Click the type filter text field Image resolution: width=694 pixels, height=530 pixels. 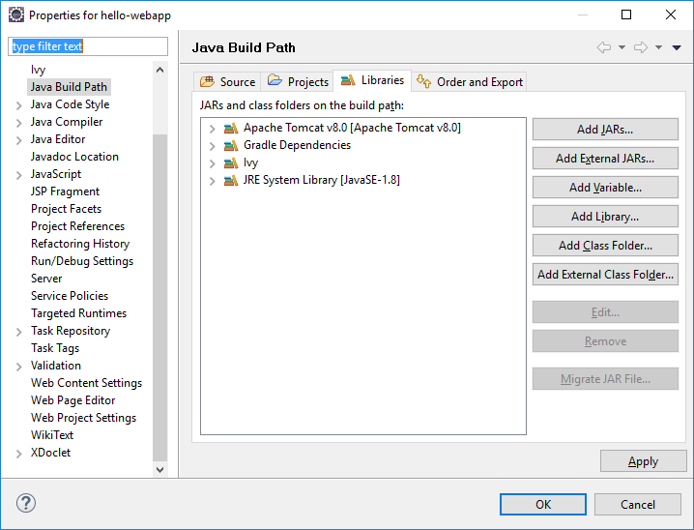tap(88, 46)
